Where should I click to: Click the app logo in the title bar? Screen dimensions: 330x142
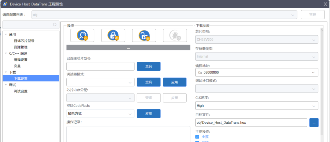[x=5, y=4]
